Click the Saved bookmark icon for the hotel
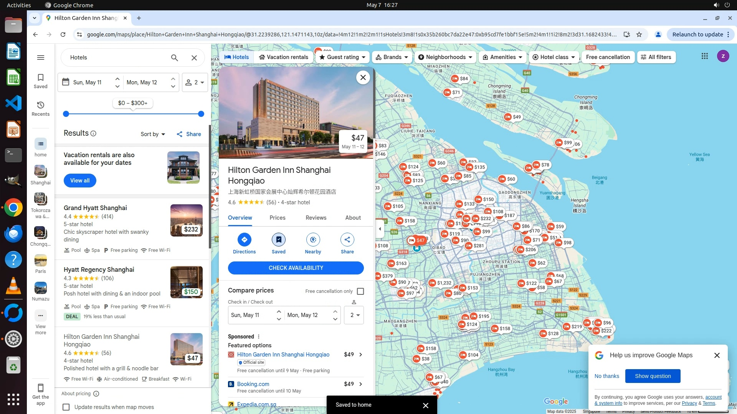737x414 pixels. click(x=278, y=240)
